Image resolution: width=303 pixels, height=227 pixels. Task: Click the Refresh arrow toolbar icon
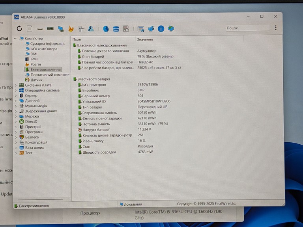pos(19,28)
